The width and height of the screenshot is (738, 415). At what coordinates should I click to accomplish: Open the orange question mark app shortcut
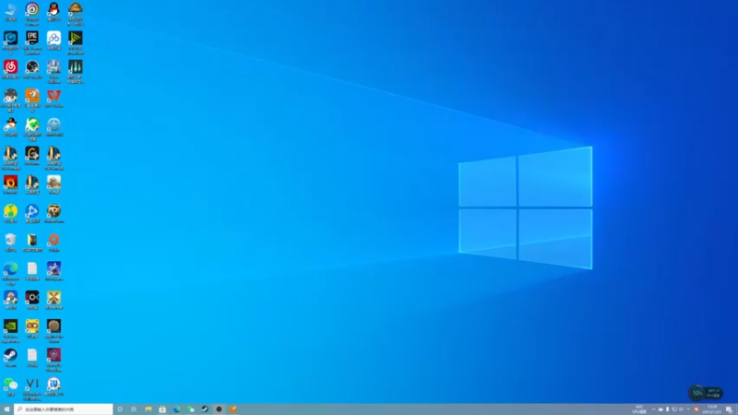pyautogui.click(x=32, y=96)
